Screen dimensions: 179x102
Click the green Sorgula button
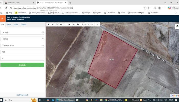[x=22, y=65]
